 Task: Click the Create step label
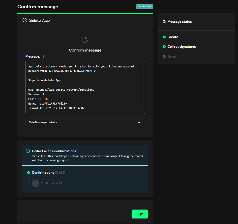[x=173, y=37]
